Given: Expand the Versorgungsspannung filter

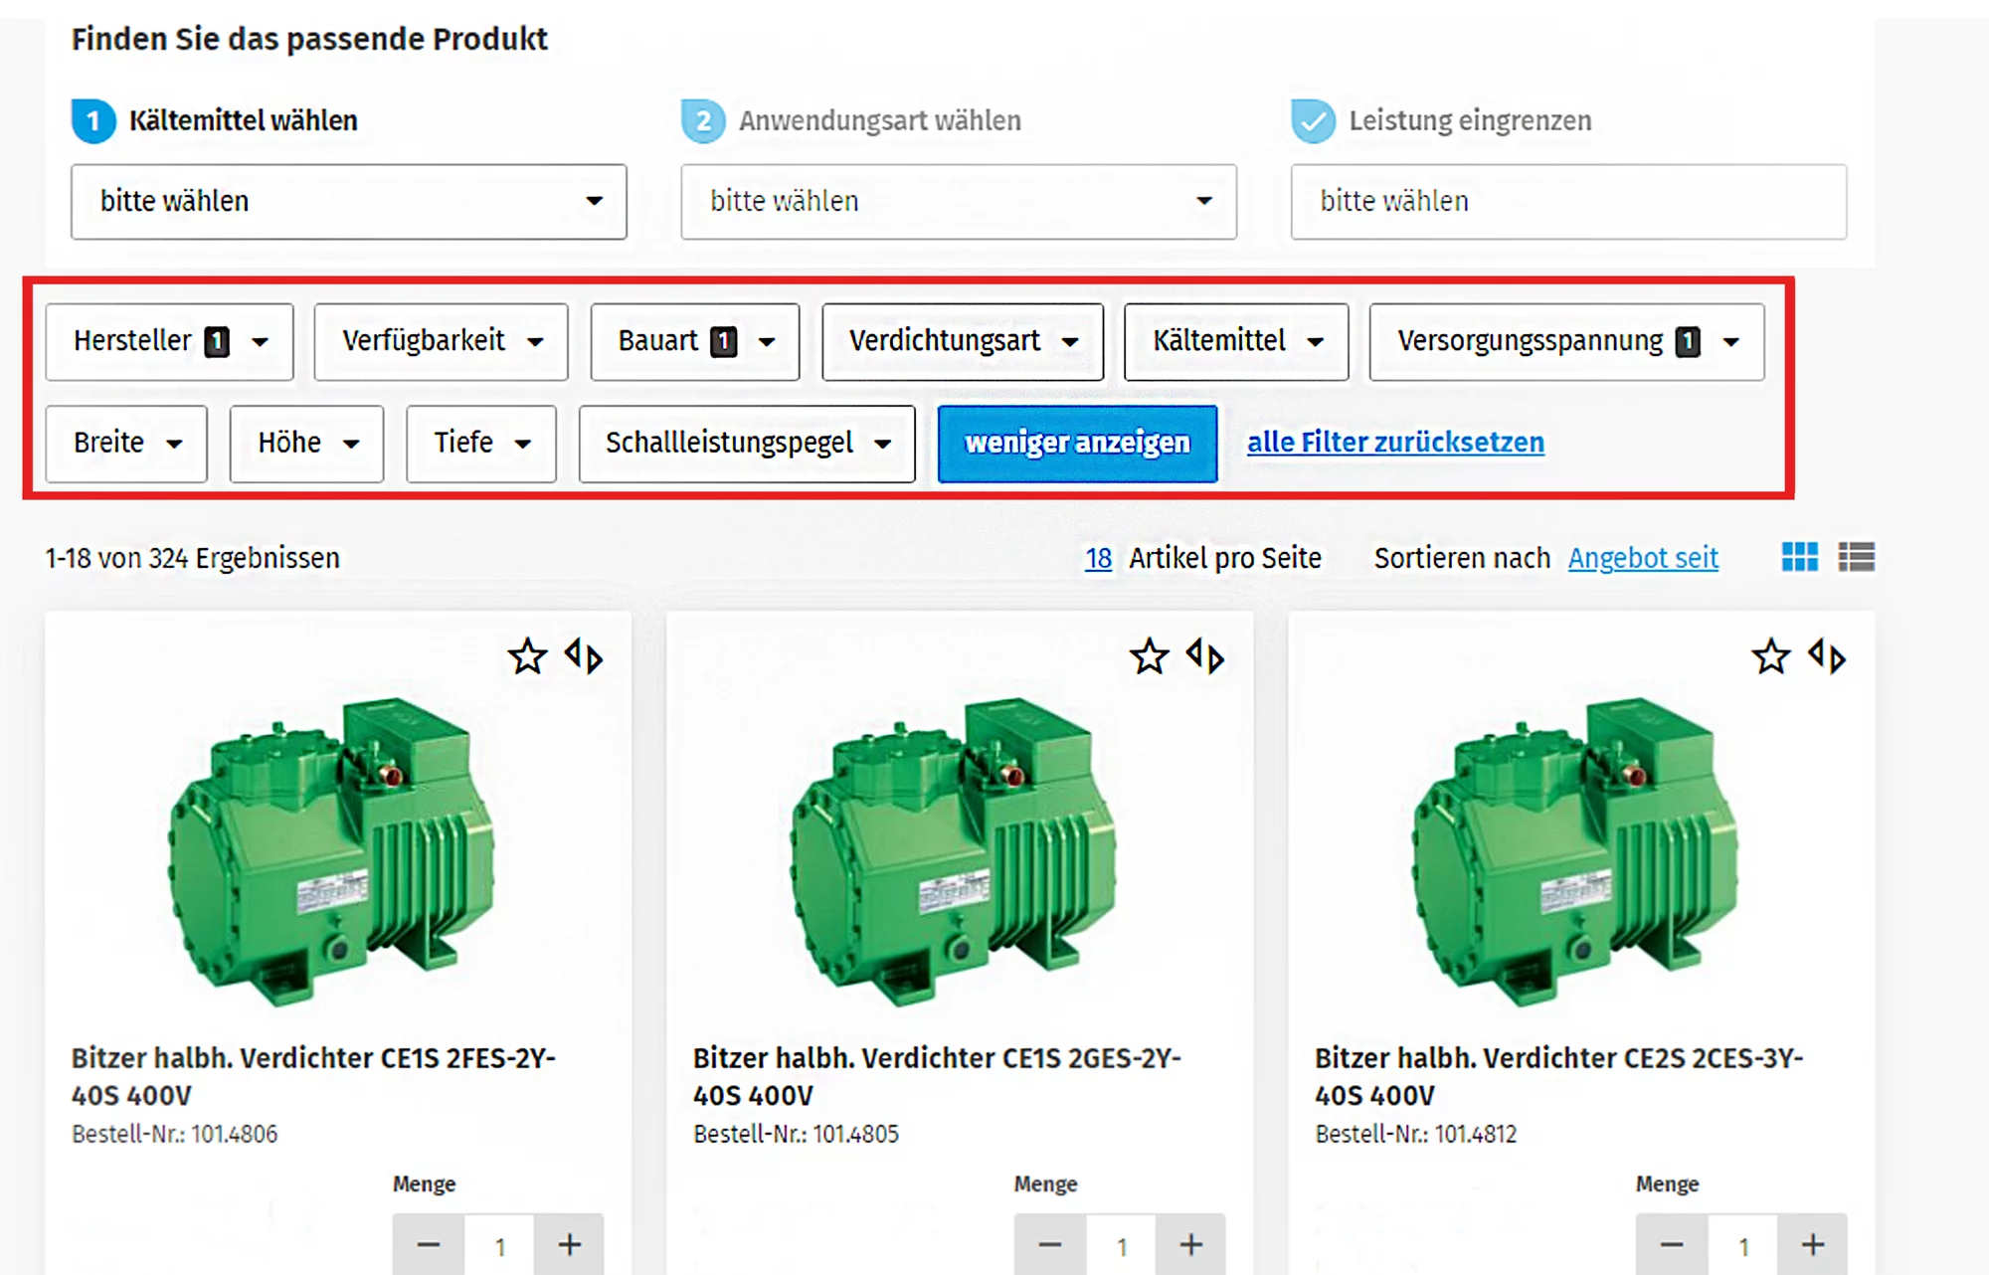Looking at the screenshot, I should pyautogui.click(x=1566, y=342).
